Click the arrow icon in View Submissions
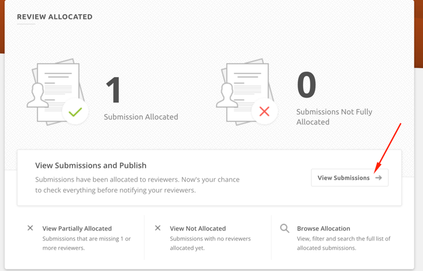 tap(379, 178)
